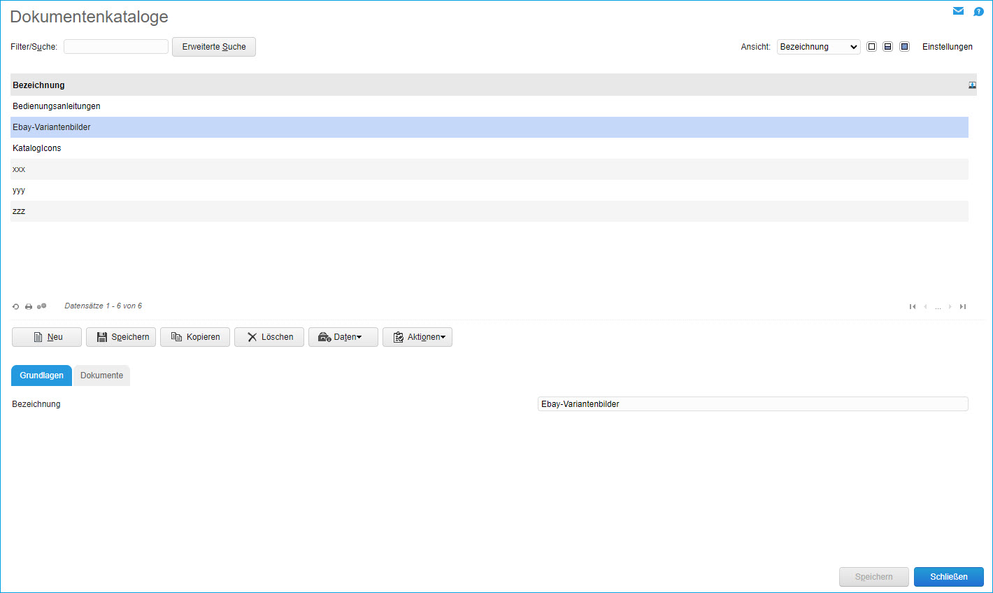993x593 pixels.
Task: Print the record list
Action: click(x=29, y=306)
